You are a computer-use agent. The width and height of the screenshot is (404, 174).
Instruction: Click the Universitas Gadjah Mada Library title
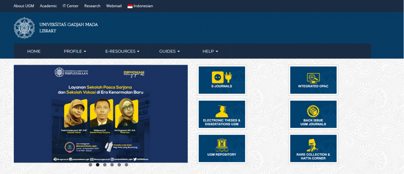[x=69, y=28]
